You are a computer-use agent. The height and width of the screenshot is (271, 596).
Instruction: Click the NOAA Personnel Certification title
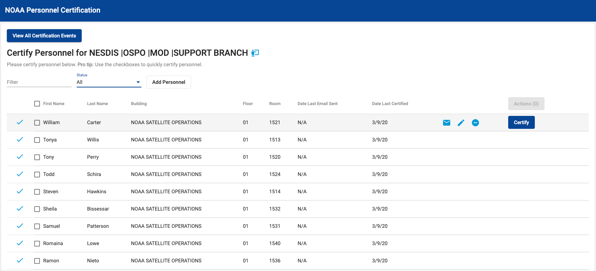coord(53,10)
